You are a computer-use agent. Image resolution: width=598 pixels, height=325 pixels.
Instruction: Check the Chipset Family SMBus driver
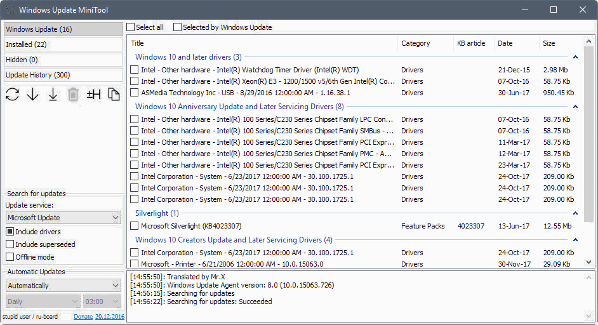coord(134,131)
